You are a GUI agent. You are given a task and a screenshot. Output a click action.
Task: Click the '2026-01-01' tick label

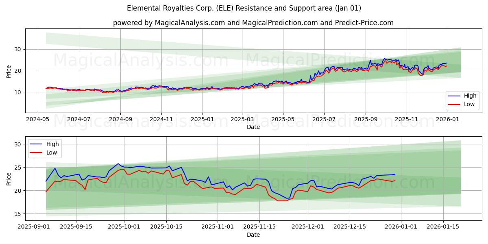point(401,227)
